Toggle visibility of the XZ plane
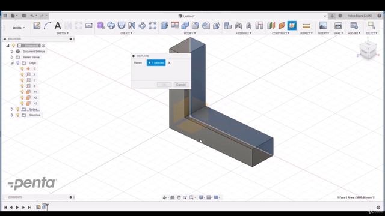This screenshot has height=216, width=385. [22, 98]
